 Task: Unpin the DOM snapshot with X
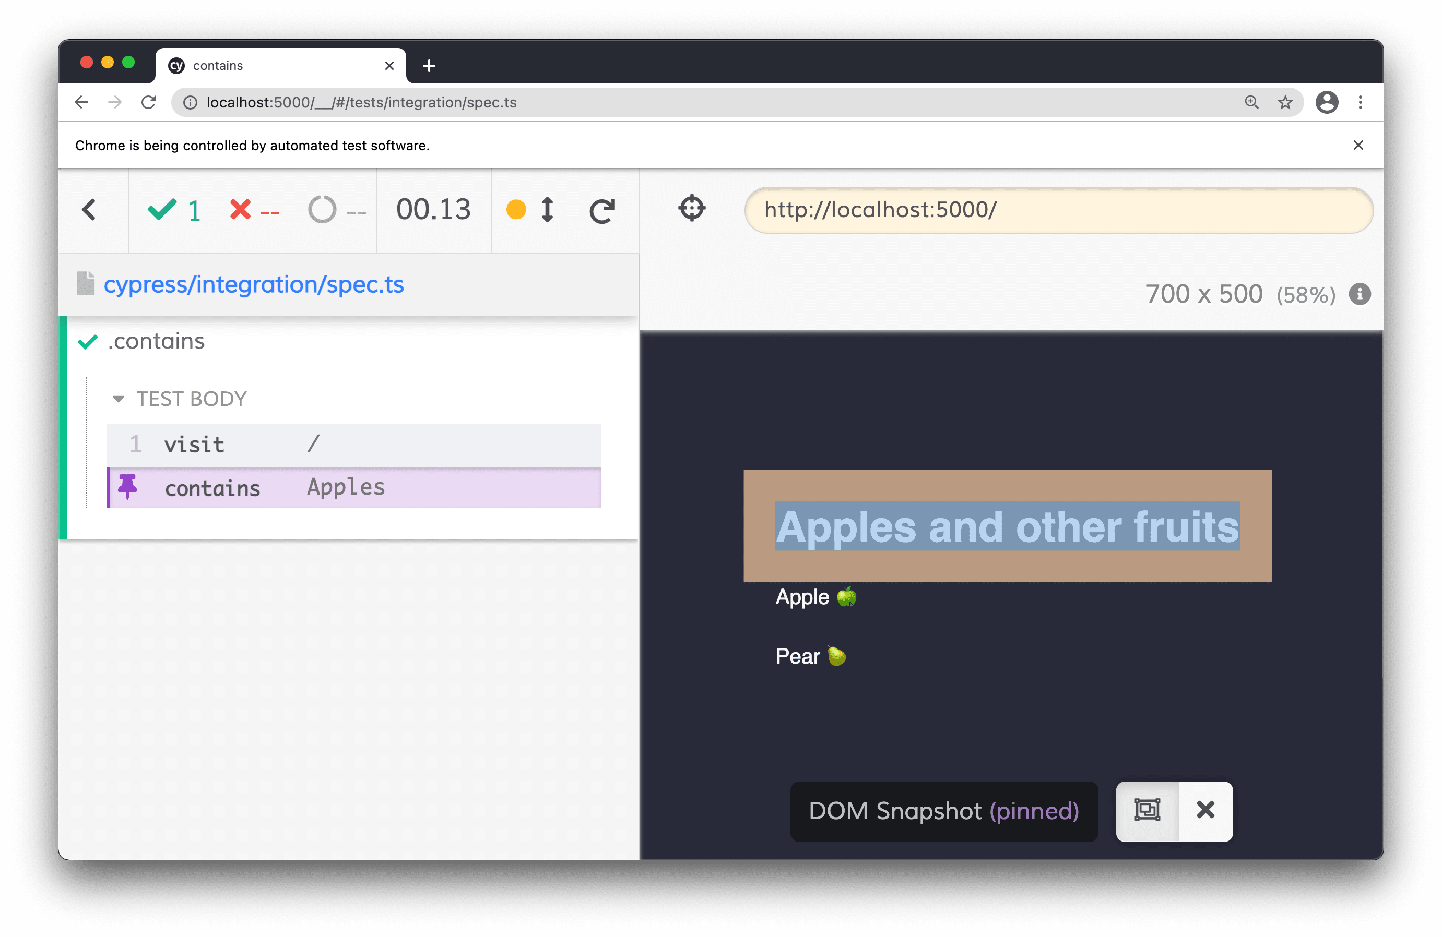(x=1205, y=810)
